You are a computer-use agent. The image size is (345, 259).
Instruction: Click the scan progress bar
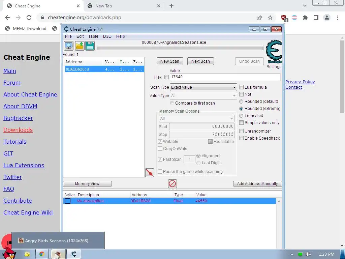(x=181, y=48)
